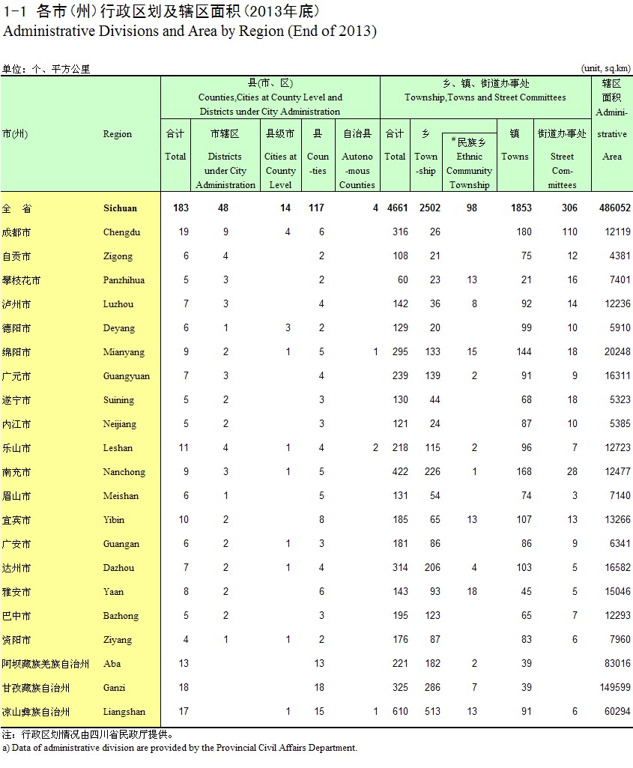Select the Yibin region name

114,520
